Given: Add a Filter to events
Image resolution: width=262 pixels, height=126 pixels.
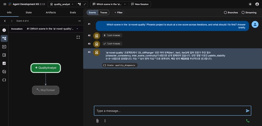Looking at the screenshot, I should 118,13.
